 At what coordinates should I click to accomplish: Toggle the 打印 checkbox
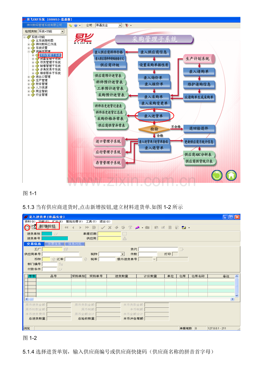click(x=175, y=254)
